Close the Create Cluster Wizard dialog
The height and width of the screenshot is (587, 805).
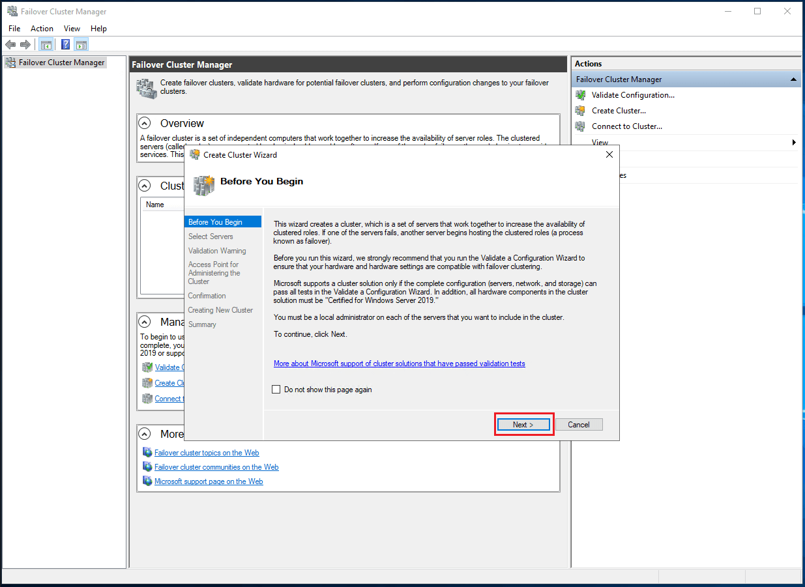609,154
